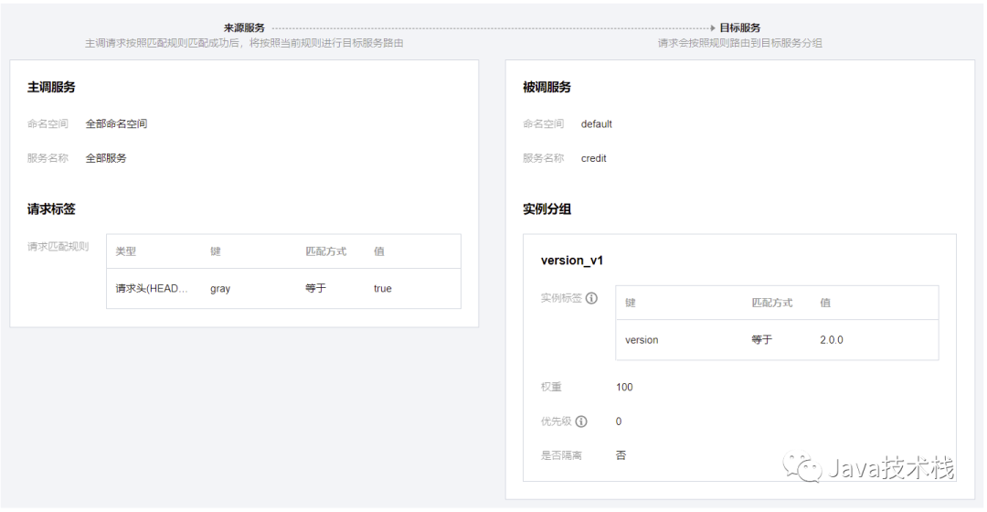This screenshot has height=512, width=987.
Task: Click the 2.0.0 value in instance label table
Action: [x=832, y=340]
